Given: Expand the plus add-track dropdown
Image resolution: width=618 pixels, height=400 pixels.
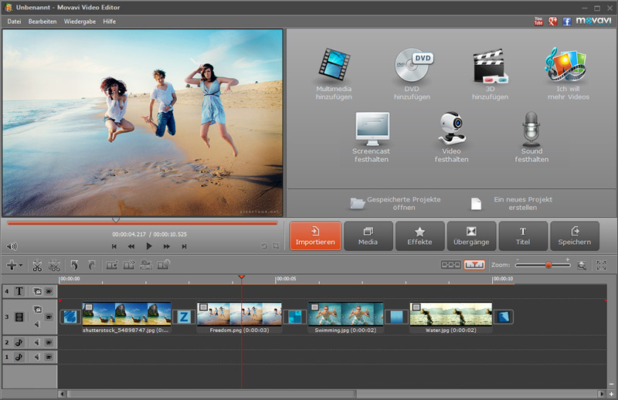Looking at the screenshot, I should coord(14,265).
